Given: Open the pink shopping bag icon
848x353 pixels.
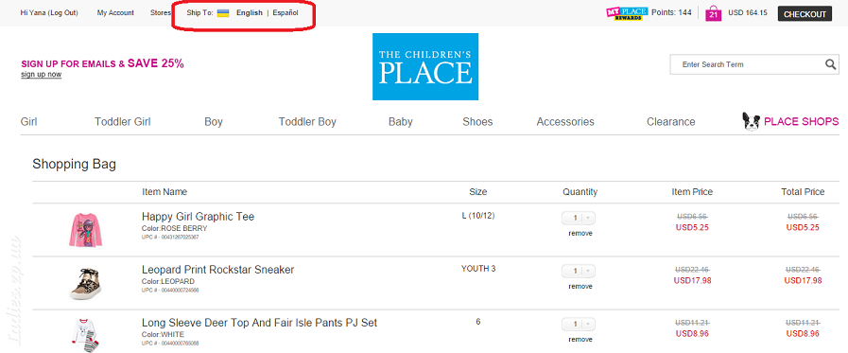Looking at the screenshot, I should tap(714, 13).
